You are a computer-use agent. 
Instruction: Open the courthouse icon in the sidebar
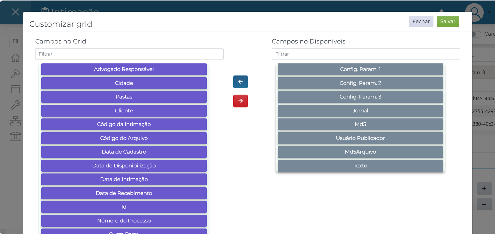tap(16, 137)
